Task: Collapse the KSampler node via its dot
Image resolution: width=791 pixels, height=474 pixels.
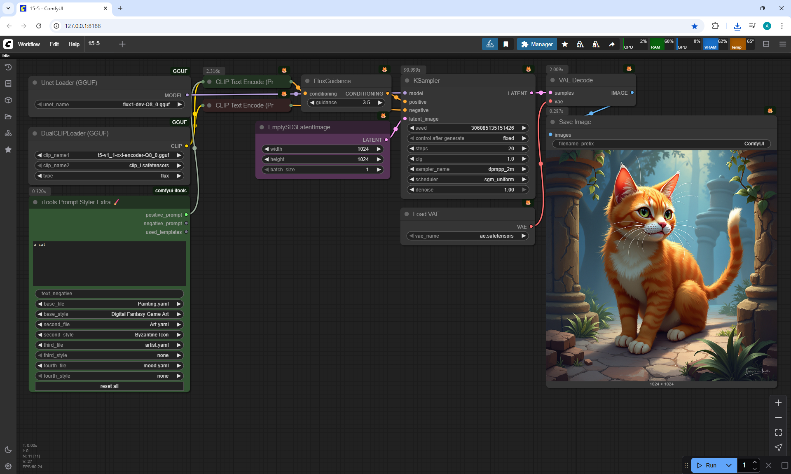Action: point(407,81)
